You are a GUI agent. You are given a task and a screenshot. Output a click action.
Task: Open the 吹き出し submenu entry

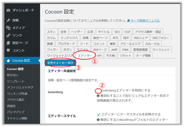13,75
